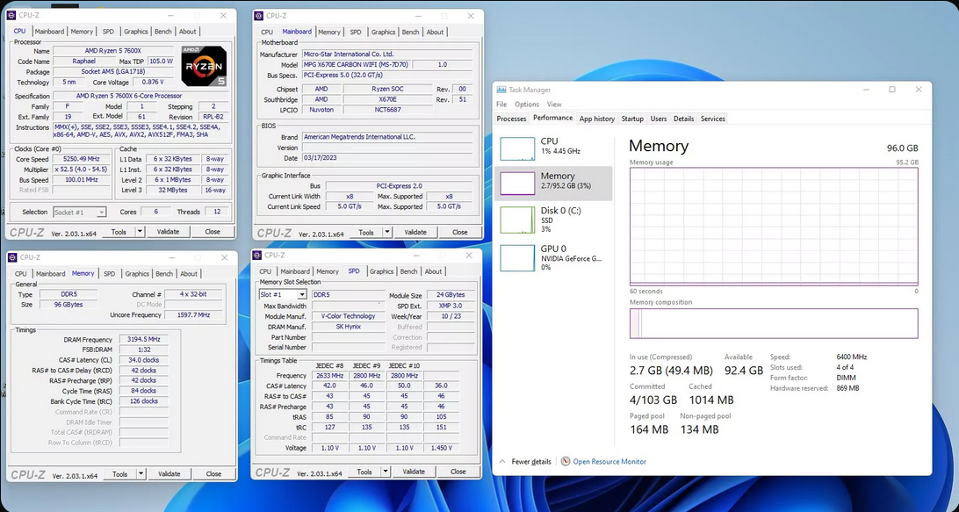Click Validate in the Mainboard-tab CPU-Z window
This screenshot has height=512, width=959.
[415, 233]
